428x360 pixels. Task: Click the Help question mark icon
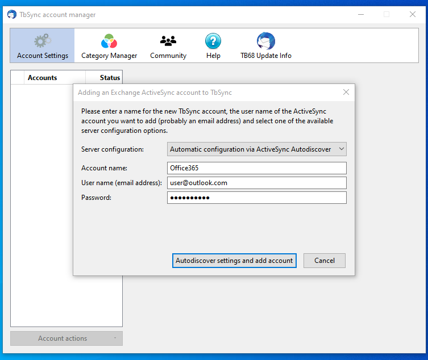point(213,41)
